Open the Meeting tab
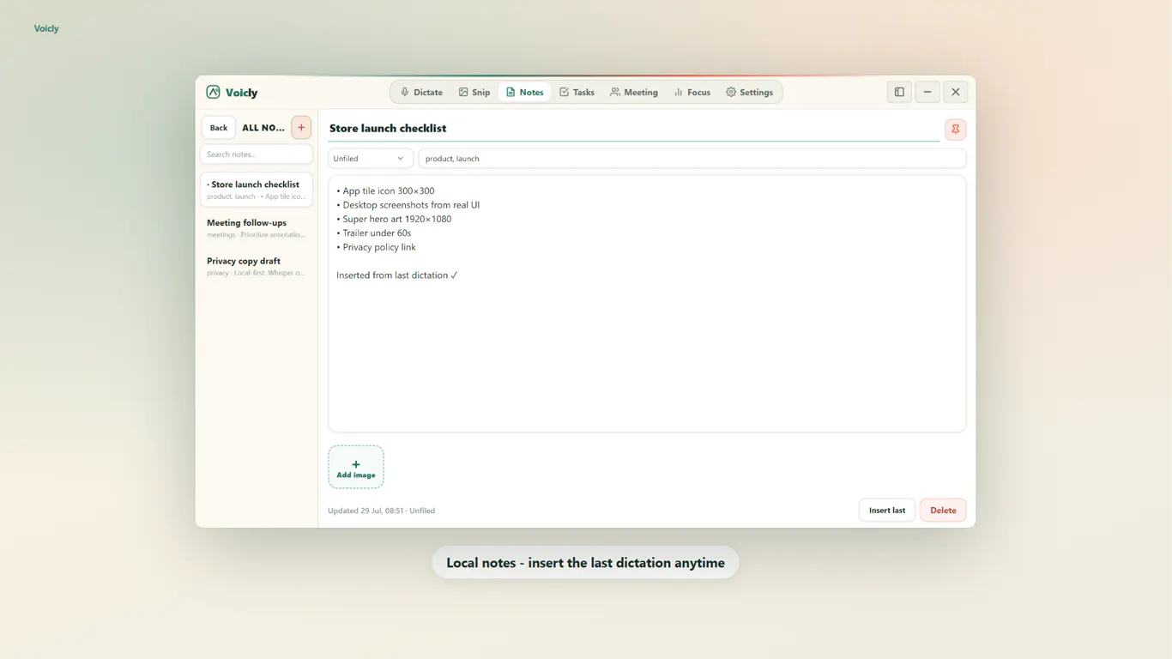The image size is (1172, 659). point(634,92)
